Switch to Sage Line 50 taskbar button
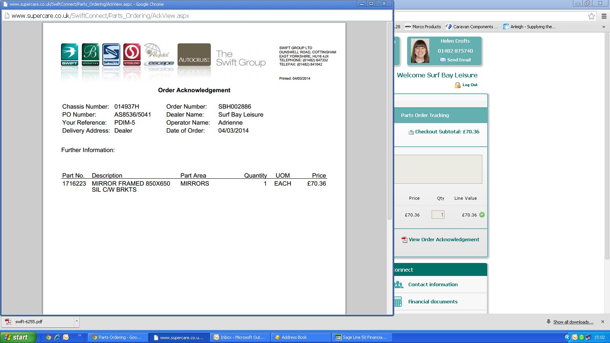Image resolution: width=610 pixels, height=343 pixels. [362, 337]
